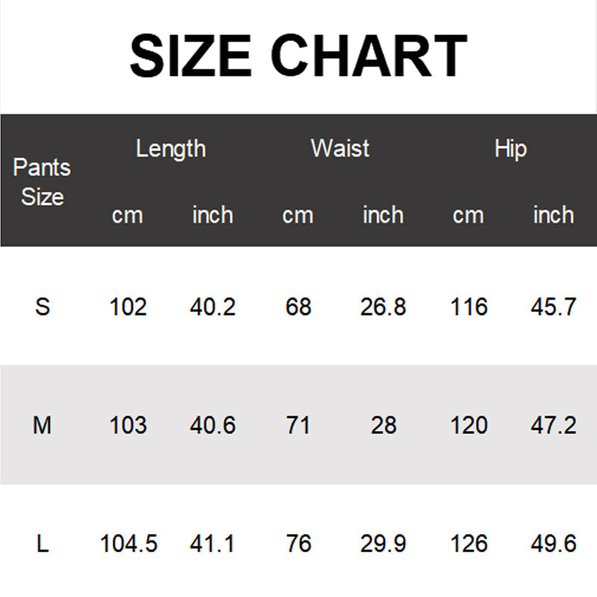Click the 49.6 hip inch value

[554, 543]
